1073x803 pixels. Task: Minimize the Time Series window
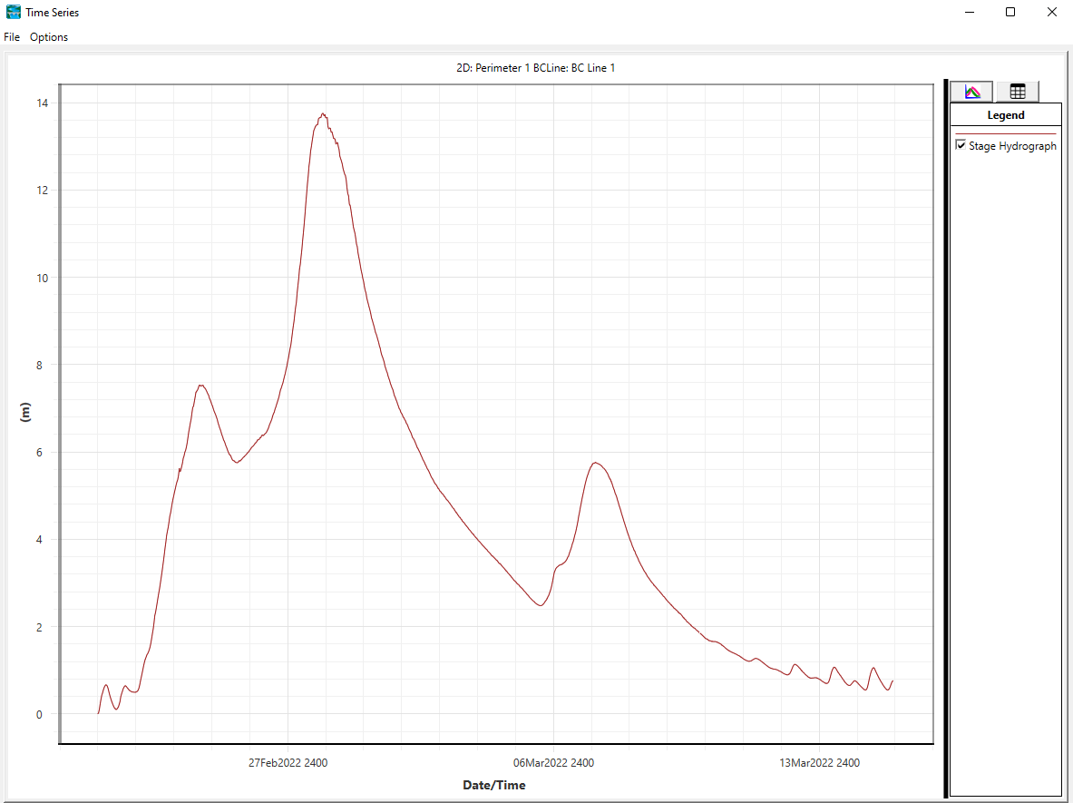(969, 13)
